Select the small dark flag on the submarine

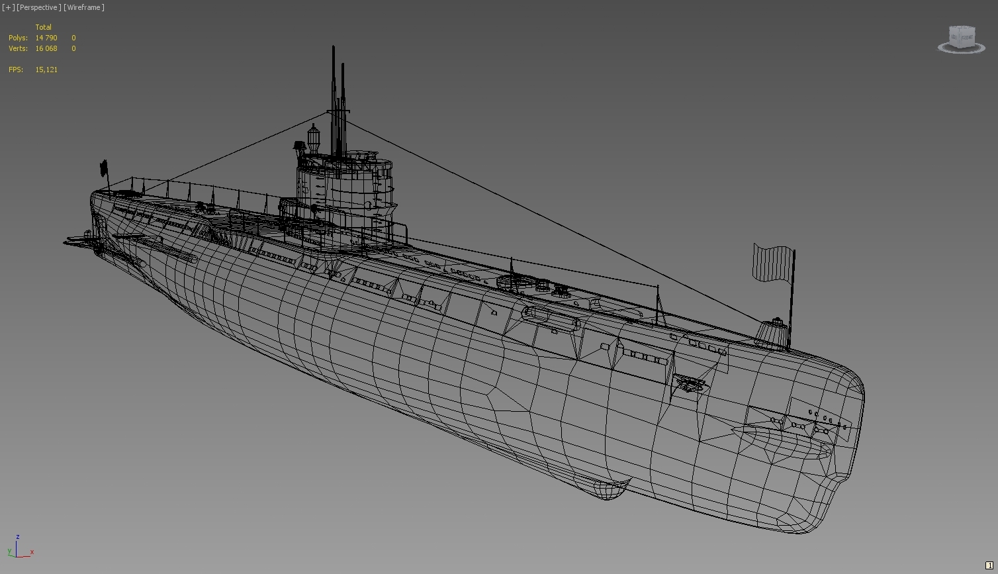pos(104,168)
